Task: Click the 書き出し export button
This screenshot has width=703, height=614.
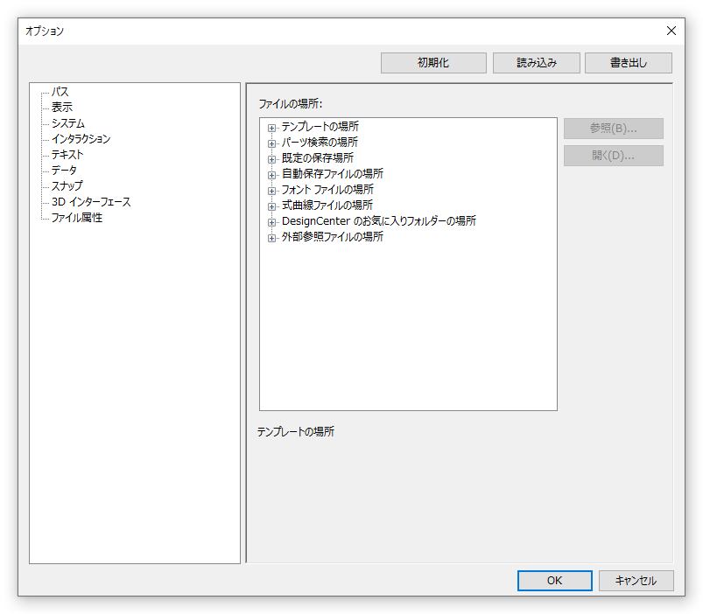Action: coord(628,63)
